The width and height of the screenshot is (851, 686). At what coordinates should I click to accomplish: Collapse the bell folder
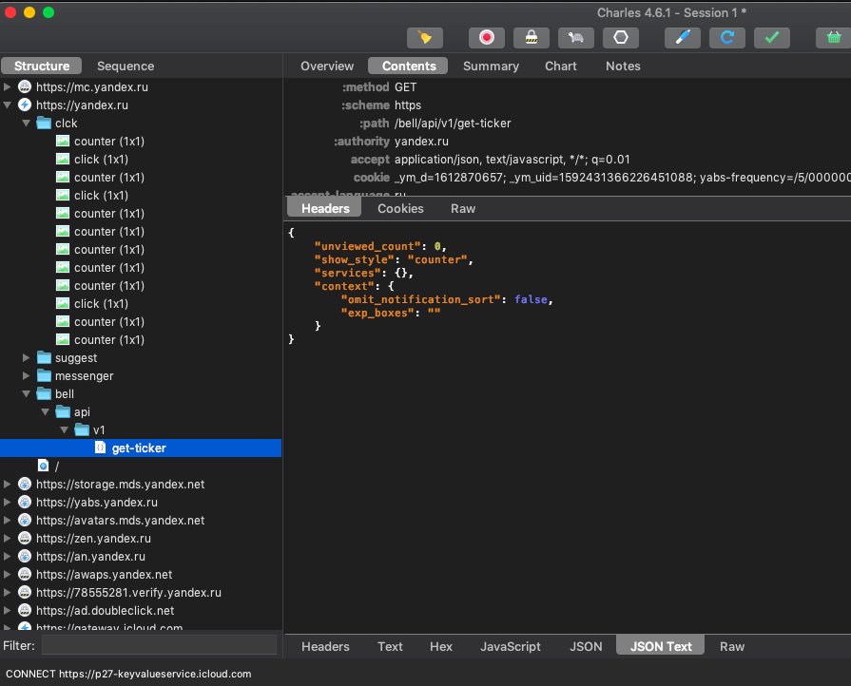tap(26, 394)
